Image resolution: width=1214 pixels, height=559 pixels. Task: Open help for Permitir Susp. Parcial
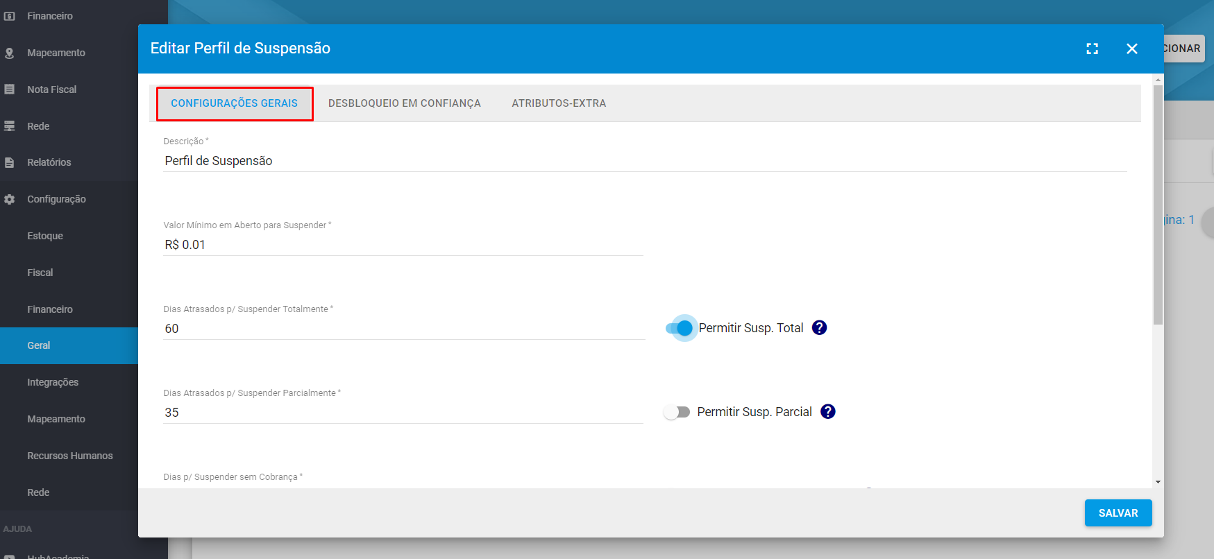point(827,411)
